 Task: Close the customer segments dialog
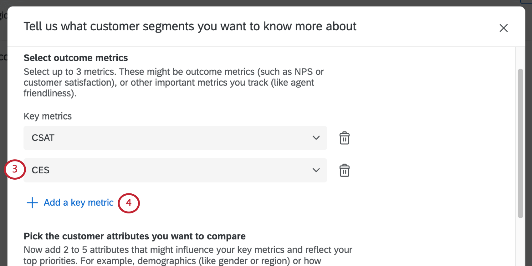click(x=504, y=28)
